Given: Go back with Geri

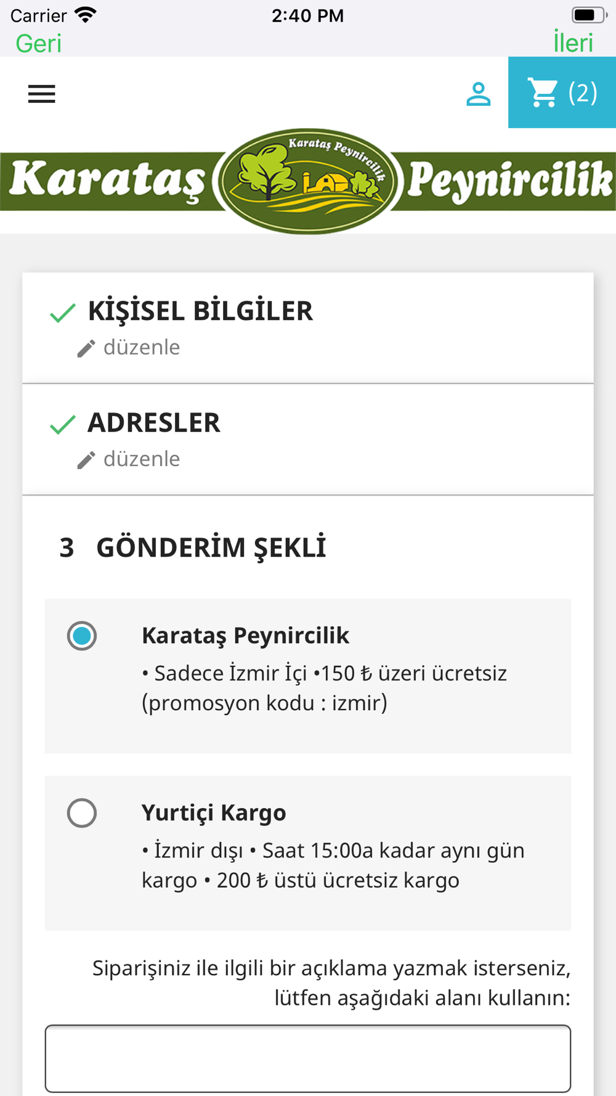Looking at the screenshot, I should (38, 43).
